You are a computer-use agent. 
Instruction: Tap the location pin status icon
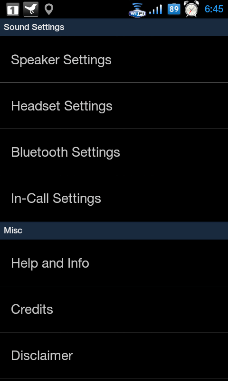(x=49, y=10)
